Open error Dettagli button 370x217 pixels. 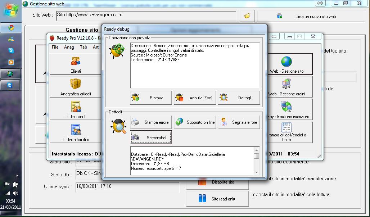pos(239,98)
